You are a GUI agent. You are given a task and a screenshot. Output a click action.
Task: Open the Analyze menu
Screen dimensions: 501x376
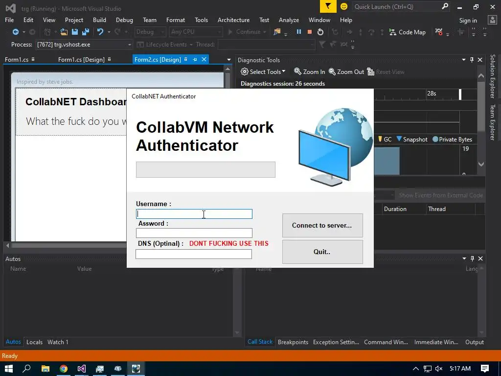point(289,20)
